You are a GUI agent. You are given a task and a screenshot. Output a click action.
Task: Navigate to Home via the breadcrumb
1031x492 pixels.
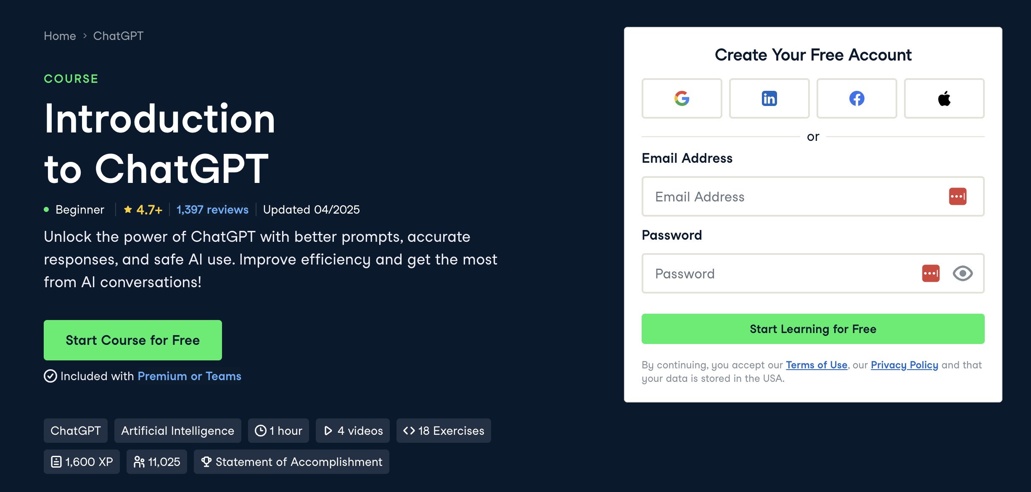coord(60,36)
